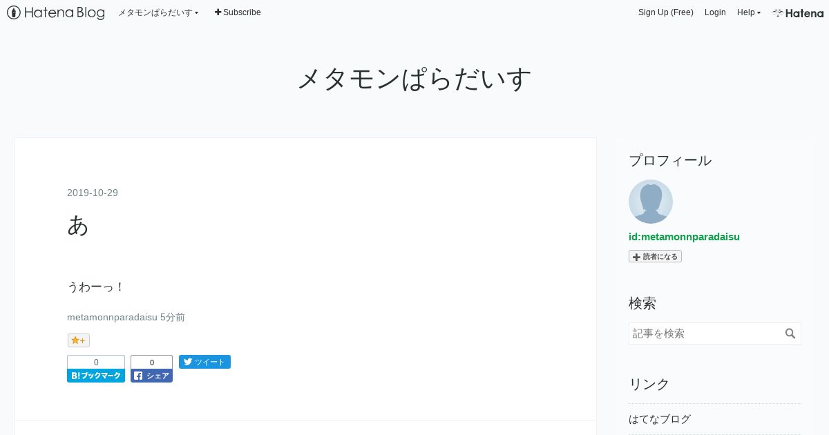The height and width of the screenshot is (435, 829).
Task: Click the Subscribe button in header
Action: tap(238, 12)
